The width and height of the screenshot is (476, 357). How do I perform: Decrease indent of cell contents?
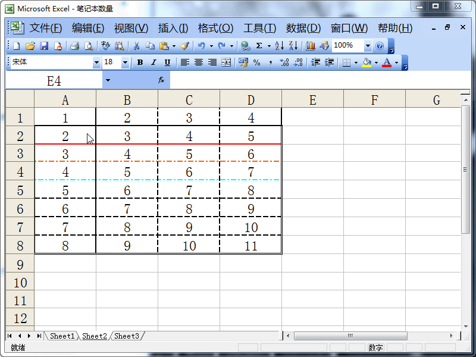click(x=316, y=62)
